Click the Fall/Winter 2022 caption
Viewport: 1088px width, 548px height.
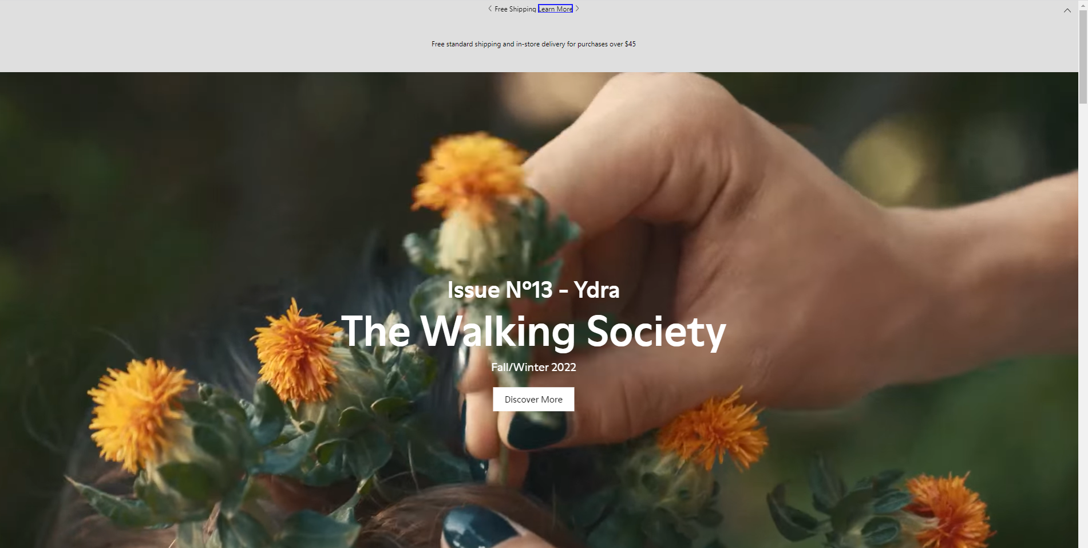(x=533, y=367)
